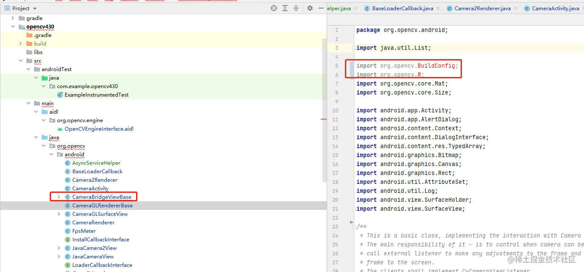Screen dimensions: 584x272
Task: Click the locate opened file target icon
Action: click(274, 8)
